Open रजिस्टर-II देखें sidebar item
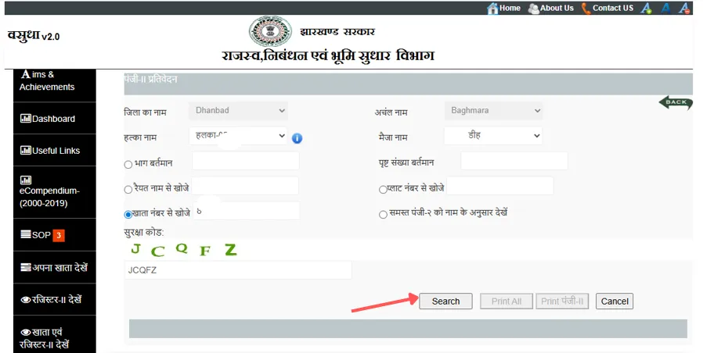703x353 pixels. (x=55, y=299)
